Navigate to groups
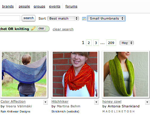This screenshot has width=150, height=116. point(39,6)
